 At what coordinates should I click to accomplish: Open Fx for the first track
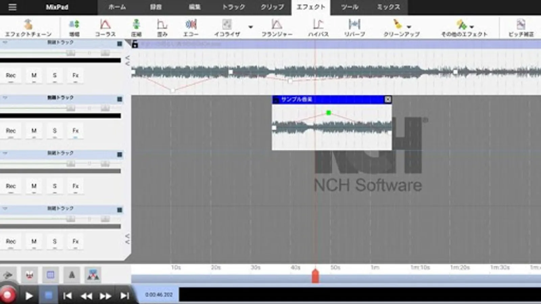tap(75, 76)
